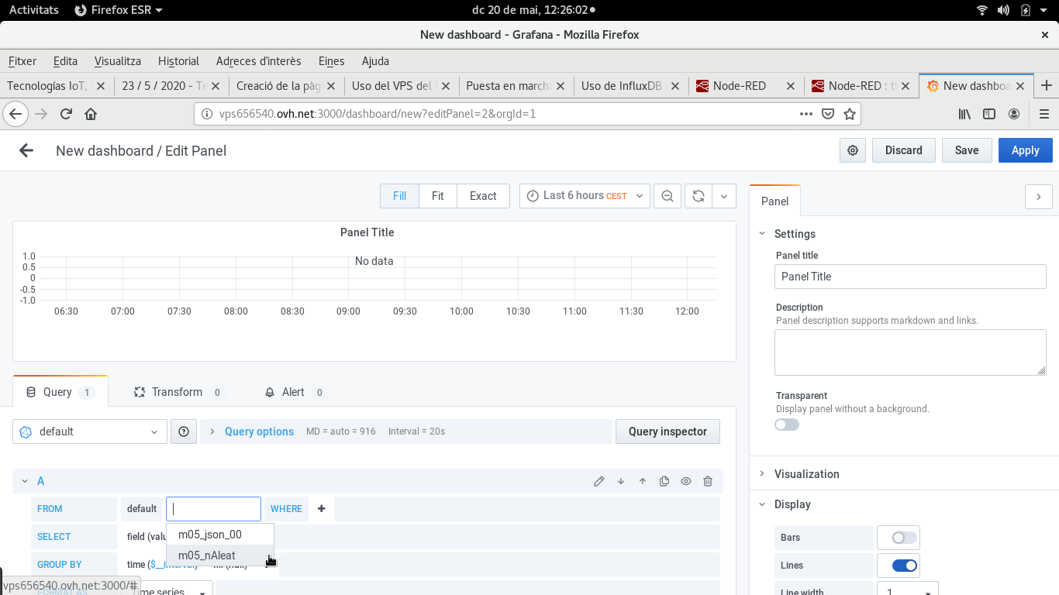The height and width of the screenshot is (595, 1059).
Task: Delete query A with the trash icon
Action: (708, 481)
